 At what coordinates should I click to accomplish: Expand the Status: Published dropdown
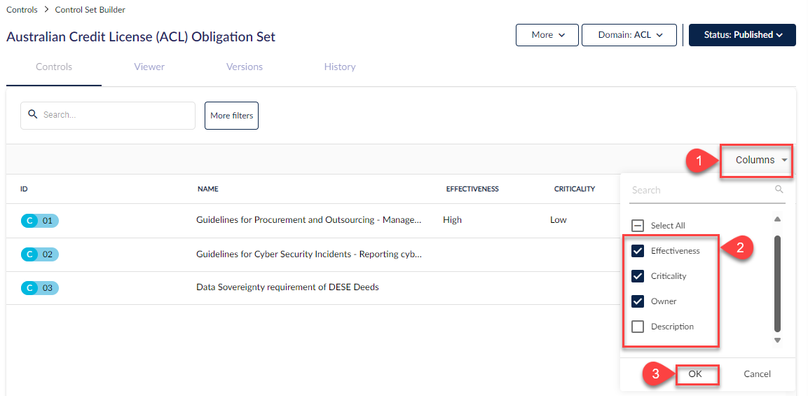pos(742,35)
